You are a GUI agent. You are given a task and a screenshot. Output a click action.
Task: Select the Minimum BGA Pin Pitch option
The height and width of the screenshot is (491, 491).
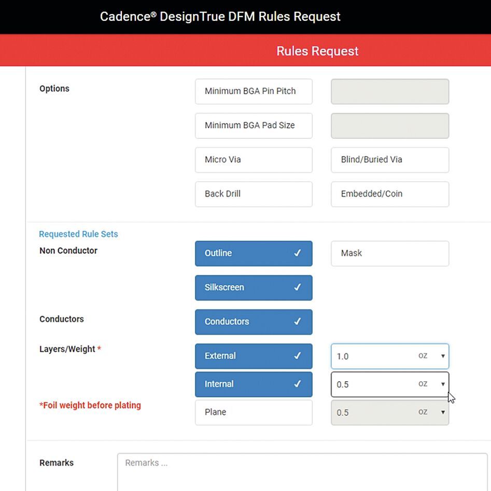tap(254, 91)
